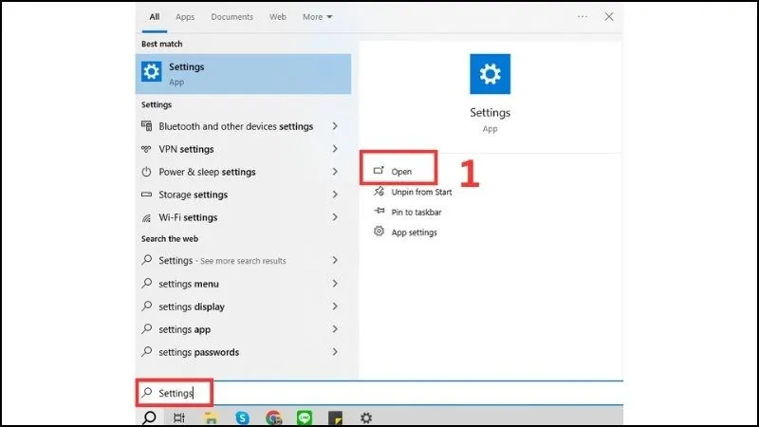This screenshot has width=759, height=427.
Task: Click the large Settings app icon in preview pane
Action: pyautogui.click(x=490, y=74)
